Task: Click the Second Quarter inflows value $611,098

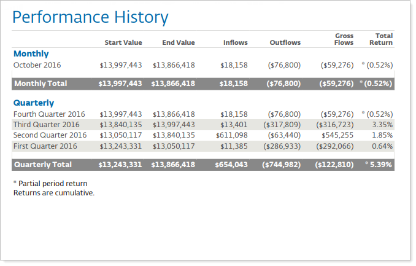Action: pos(232,135)
